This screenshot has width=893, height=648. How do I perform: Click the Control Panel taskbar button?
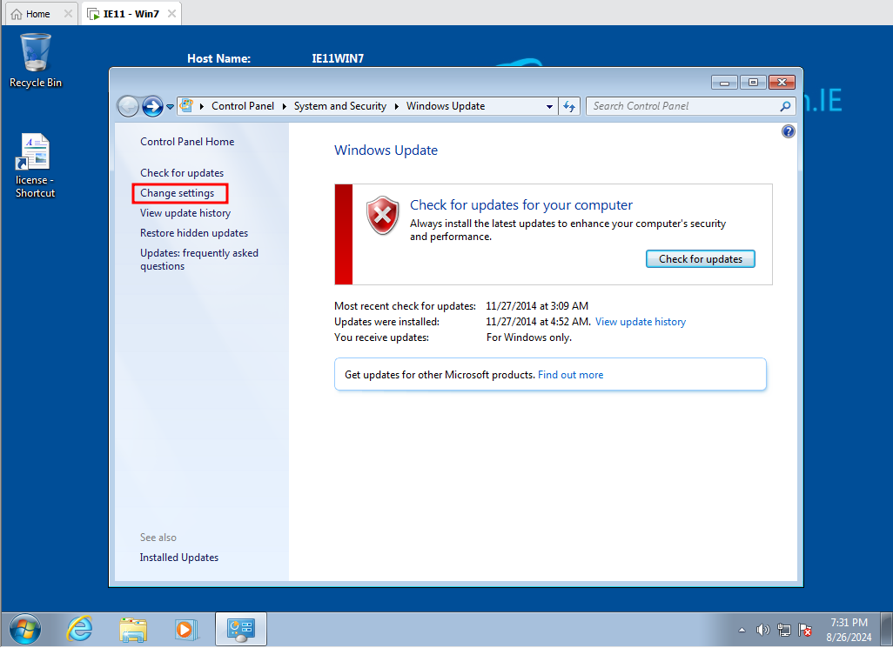tap(240, 629)
